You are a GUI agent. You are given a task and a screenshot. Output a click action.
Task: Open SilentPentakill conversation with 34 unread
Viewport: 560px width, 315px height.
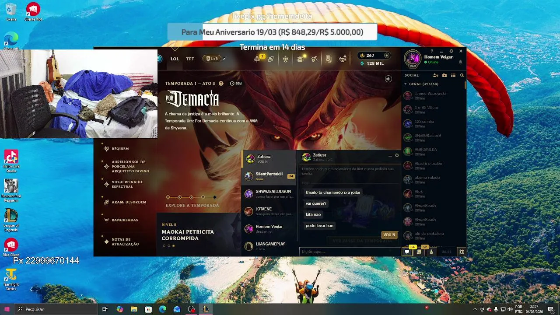[x=269, y=176]
